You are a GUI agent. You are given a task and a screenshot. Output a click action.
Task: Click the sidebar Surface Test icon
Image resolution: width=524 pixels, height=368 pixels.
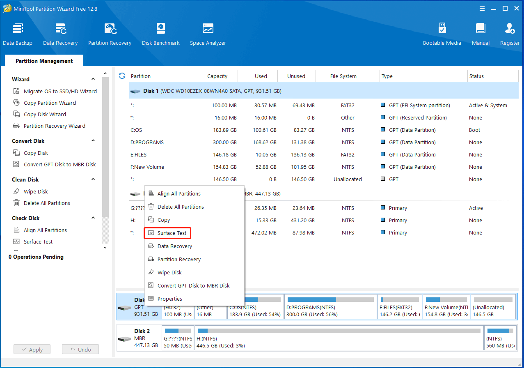(16, 241)
